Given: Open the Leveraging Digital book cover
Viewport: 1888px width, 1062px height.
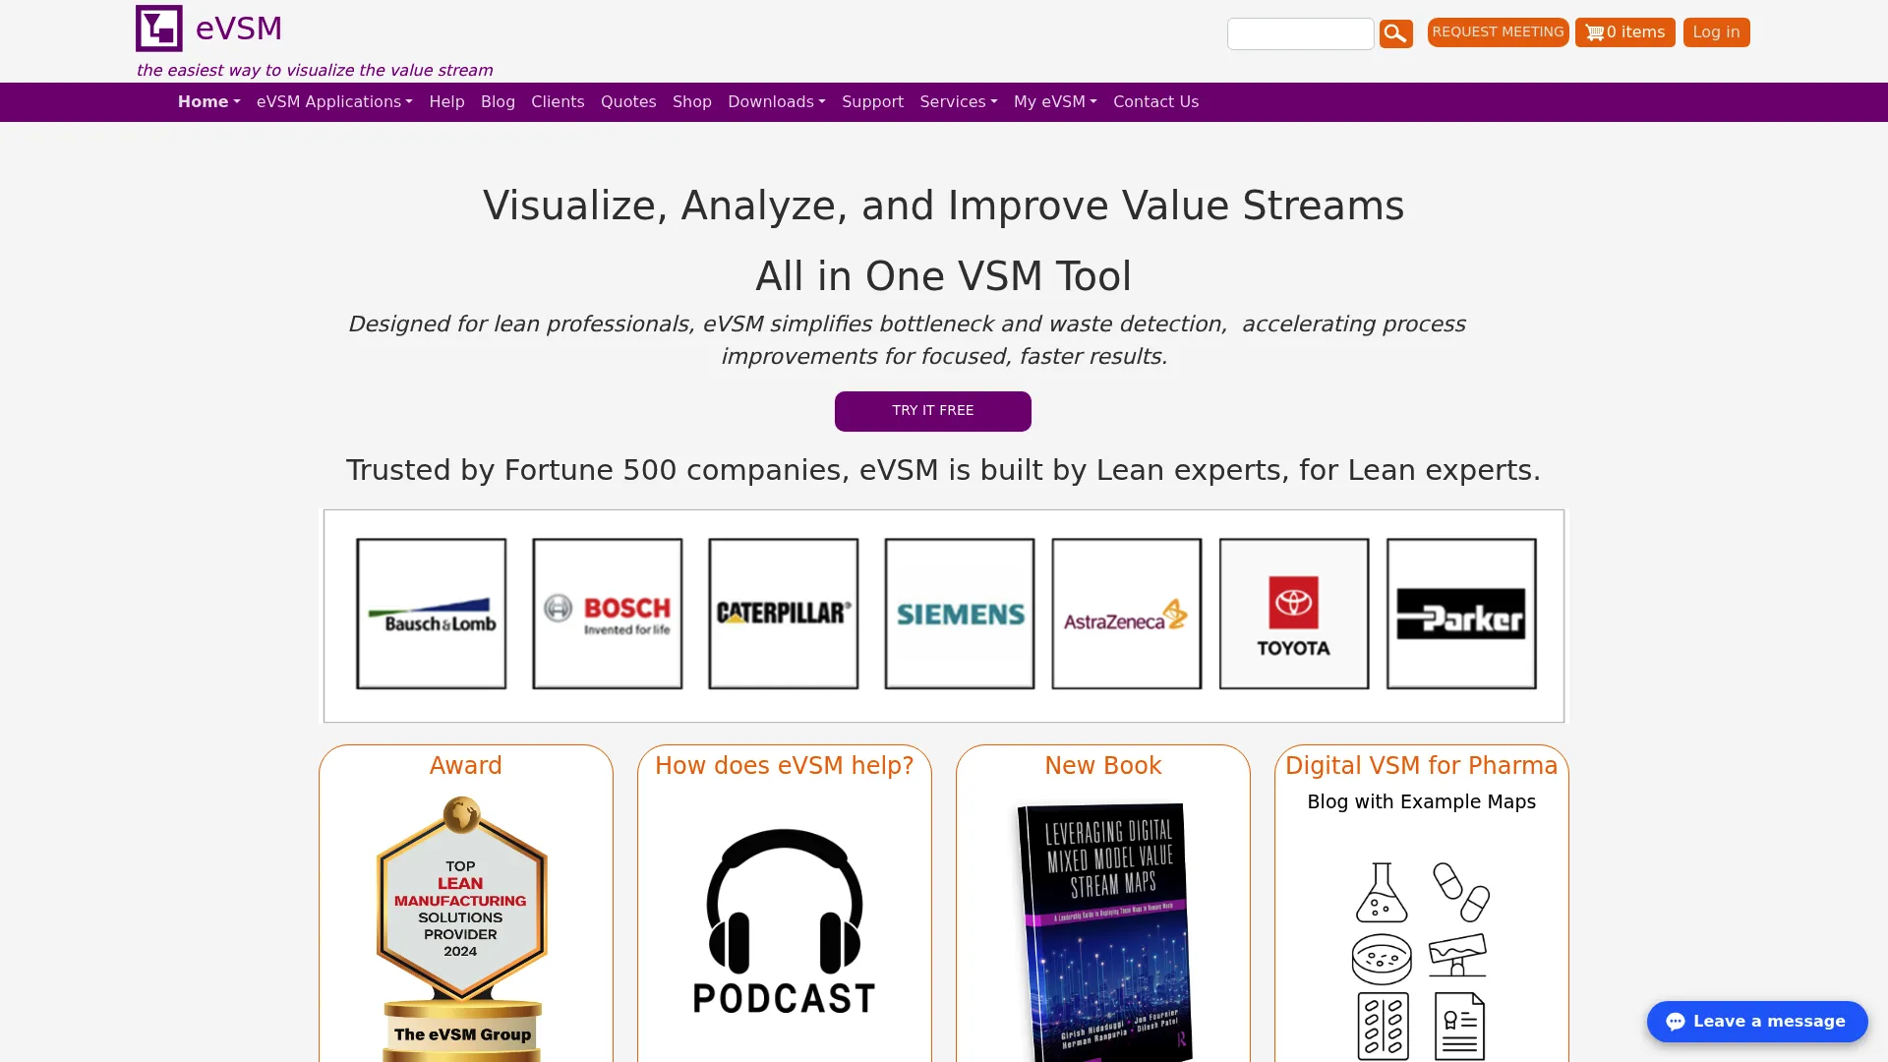Looking at the screenshot, I should 1105,932.
